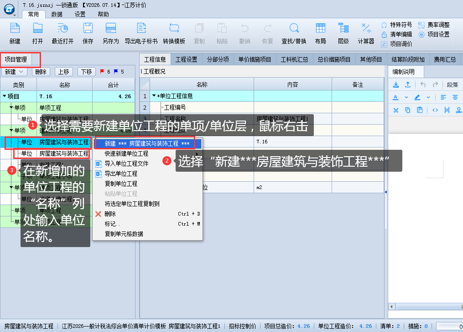Viewport: 463px width, 332px height.
Task: Switch to the 工料机汇总 tab
Action: (x=294, y=59)
